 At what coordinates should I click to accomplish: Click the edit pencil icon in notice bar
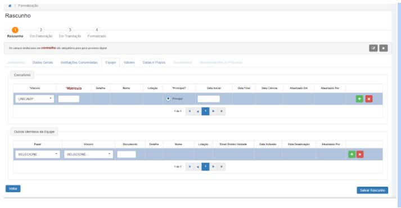373,48
